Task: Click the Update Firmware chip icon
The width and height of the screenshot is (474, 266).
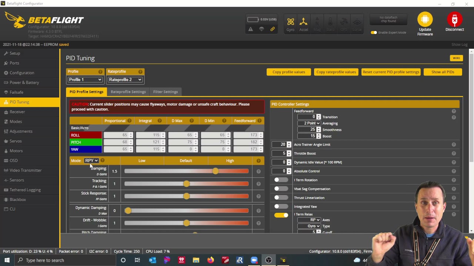Action: point(425,20)
